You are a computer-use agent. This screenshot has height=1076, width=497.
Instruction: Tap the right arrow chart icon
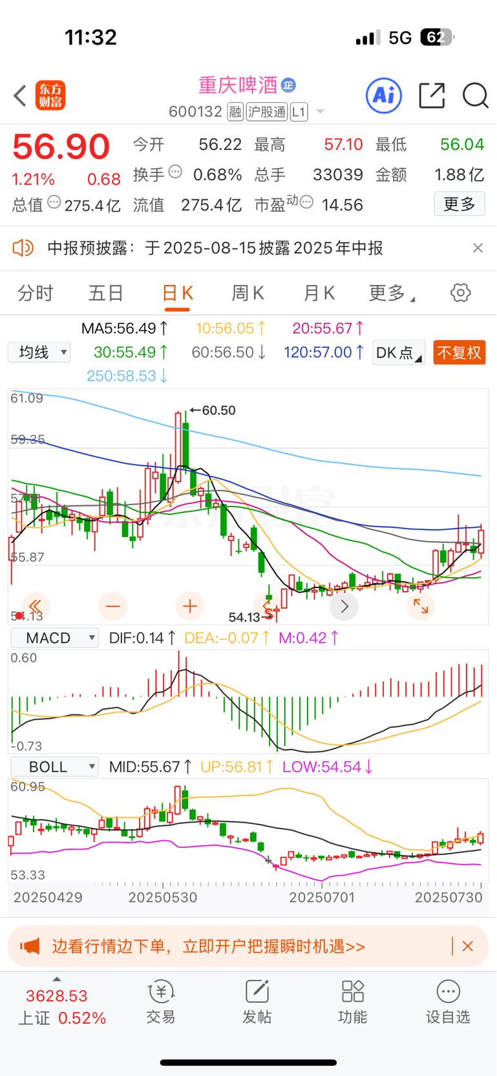[344, 606]
